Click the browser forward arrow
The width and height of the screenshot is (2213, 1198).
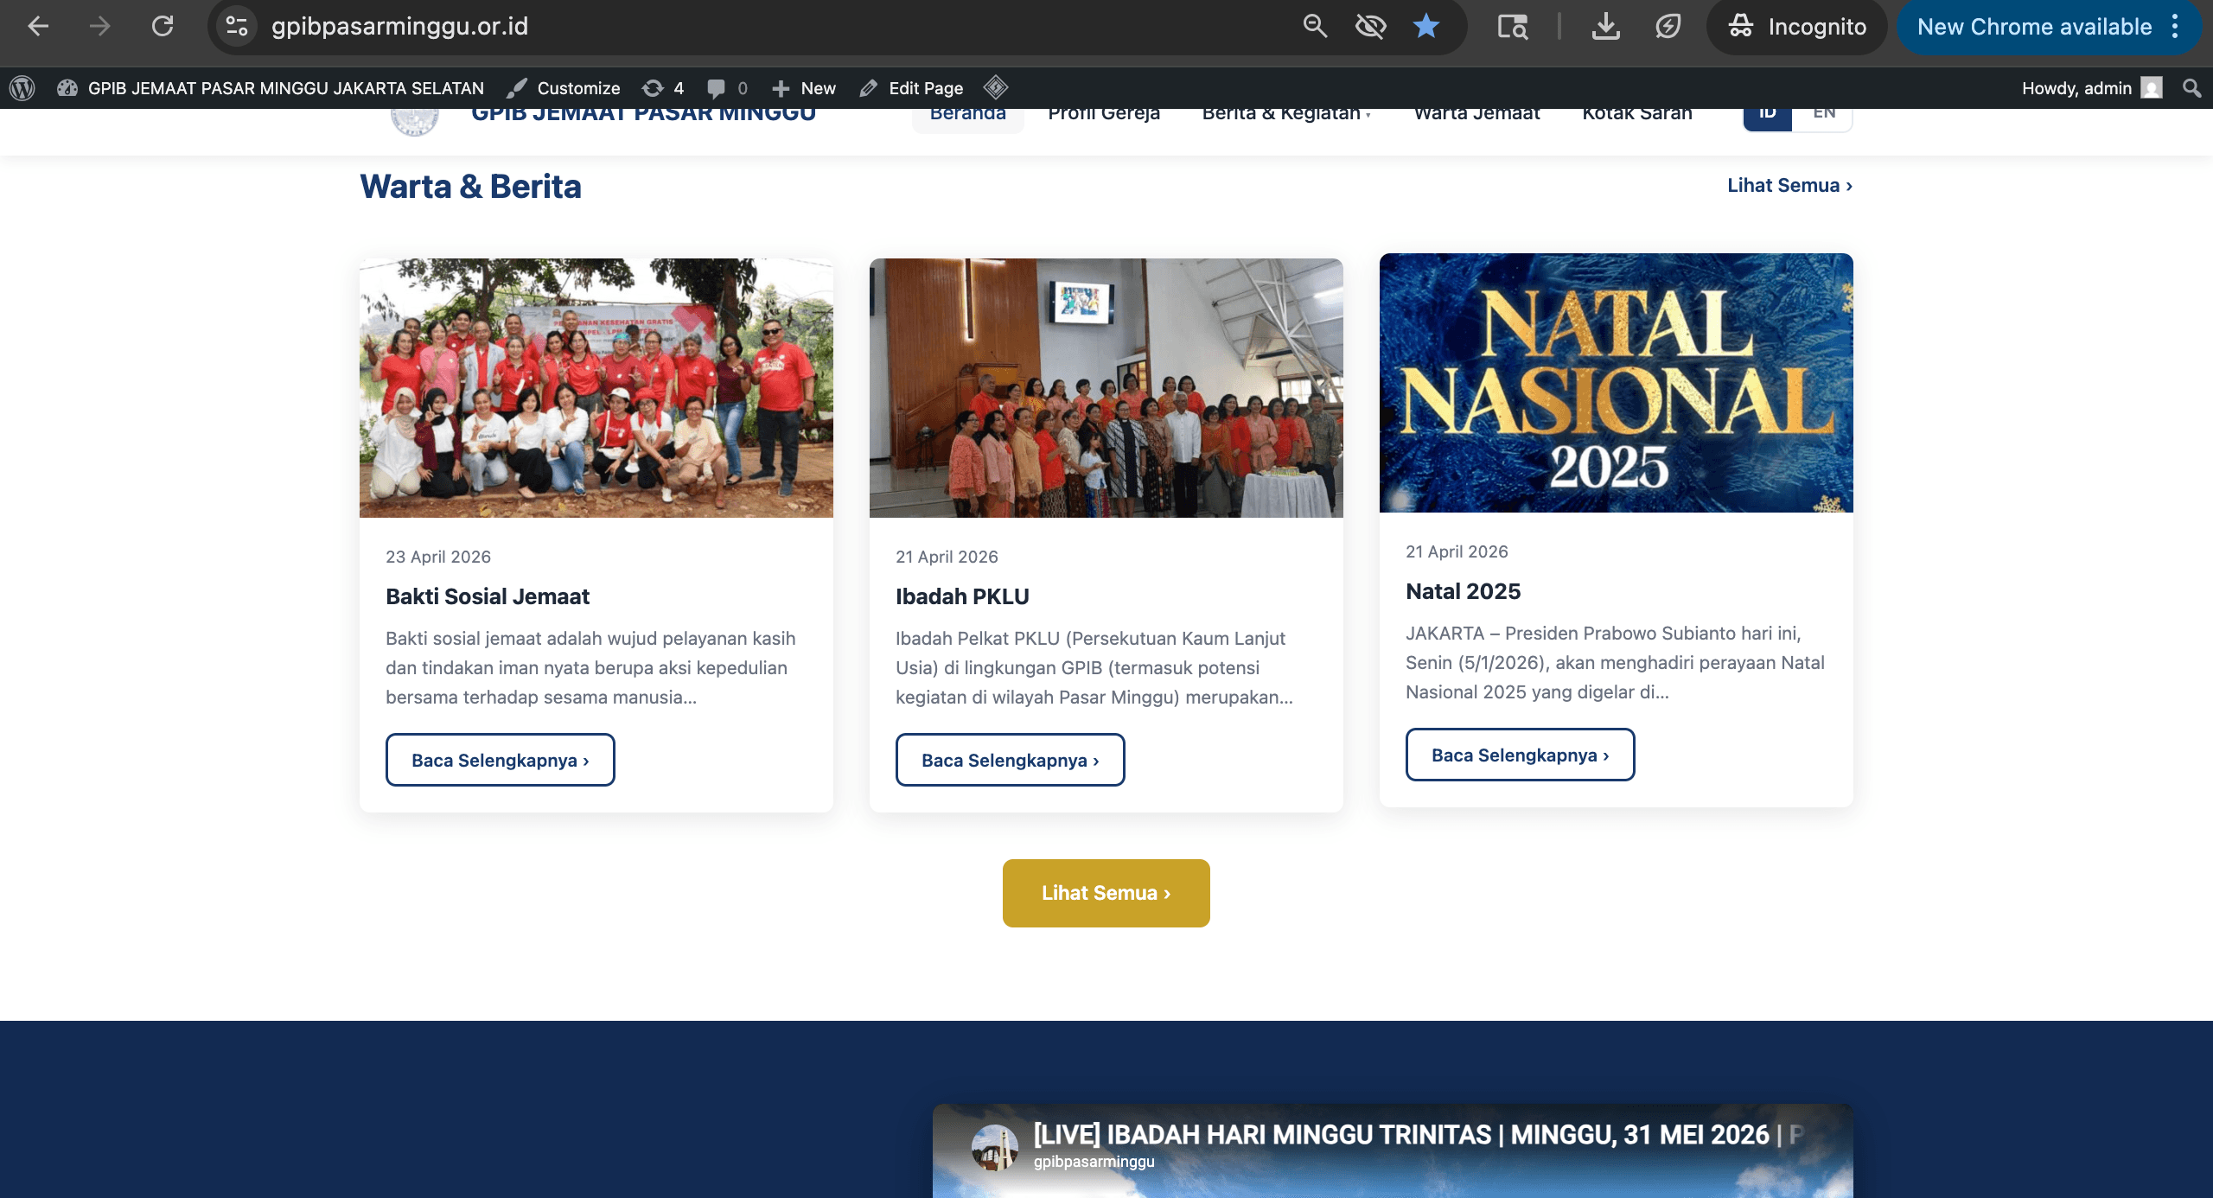click(x=100, y=26)
